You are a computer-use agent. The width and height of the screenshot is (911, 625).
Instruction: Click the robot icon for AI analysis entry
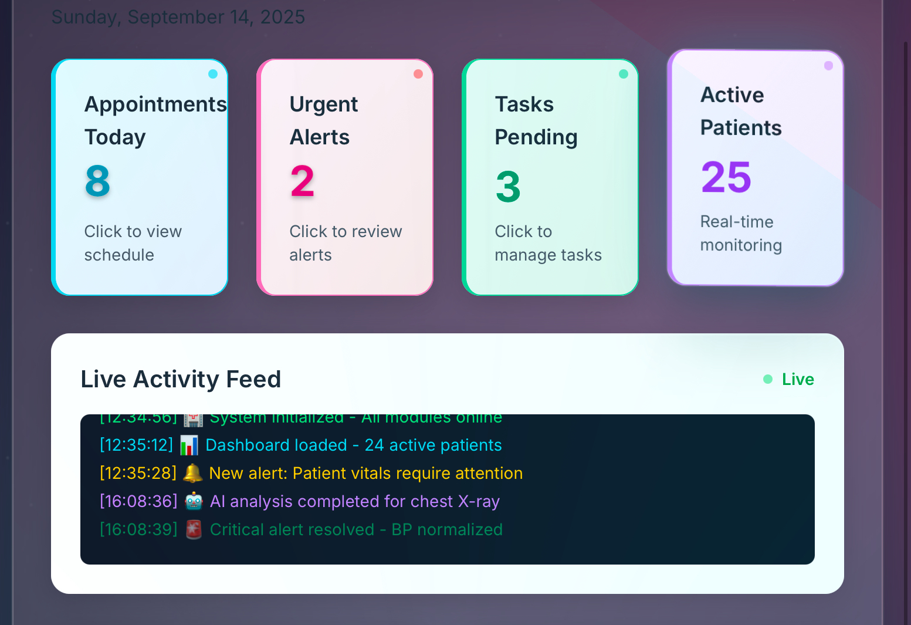point(194,501)
